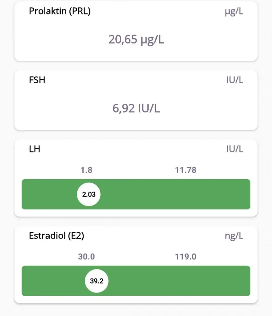Click the 30.0 lower reference value for Estradiol

(x=86, y=257)
